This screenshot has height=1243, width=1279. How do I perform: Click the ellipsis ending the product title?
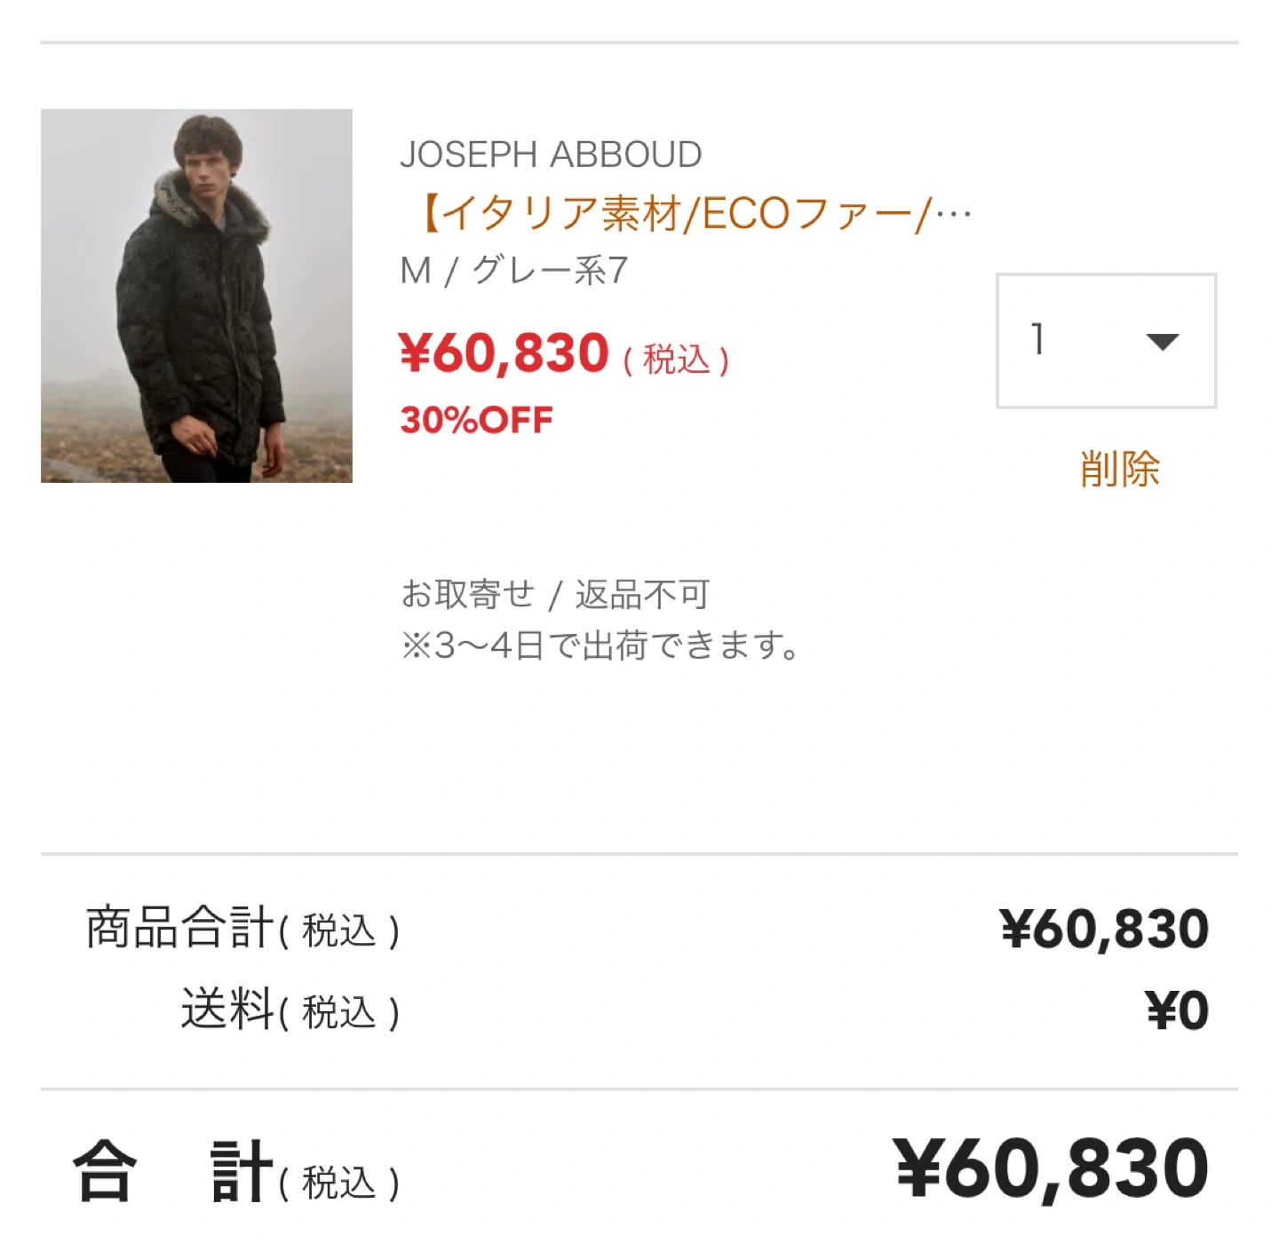(x=953, y=213)
